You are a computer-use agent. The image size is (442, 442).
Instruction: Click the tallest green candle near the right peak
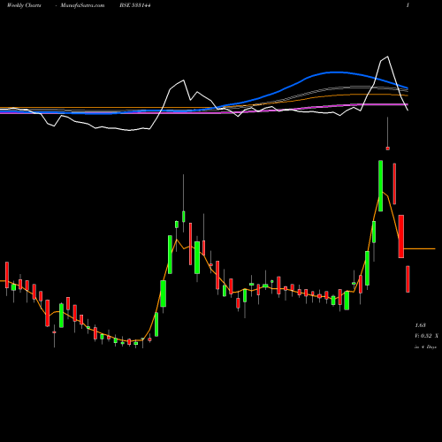tap(381, 186)
